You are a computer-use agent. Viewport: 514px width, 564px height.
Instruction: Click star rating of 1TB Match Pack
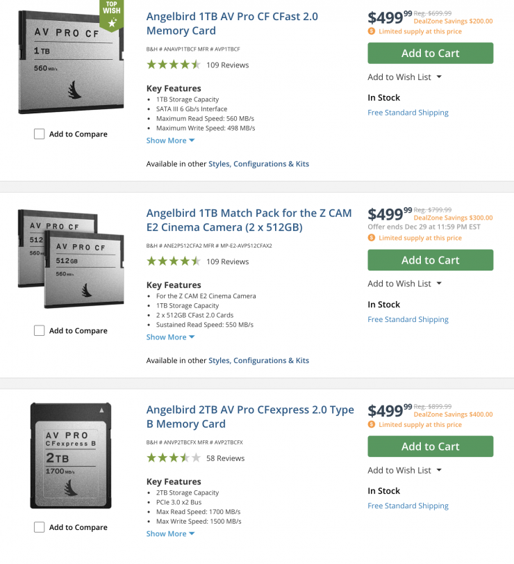point(174,261)
